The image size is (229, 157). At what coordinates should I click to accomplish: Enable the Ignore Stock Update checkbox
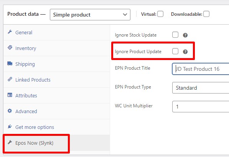pos(175,35)
